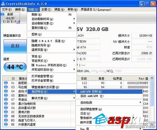Open 图表(G) from the menu

(x=52, y=34)
